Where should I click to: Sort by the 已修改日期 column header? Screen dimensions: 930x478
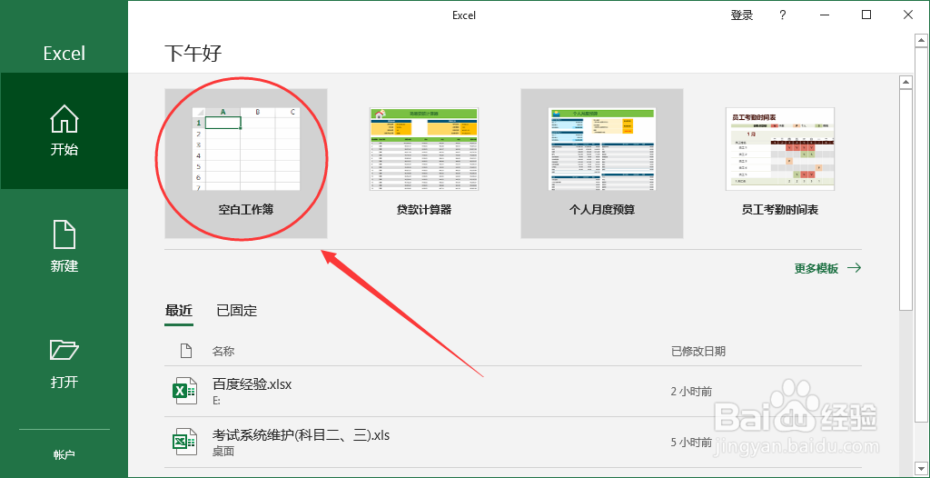(x=698, y=352)
